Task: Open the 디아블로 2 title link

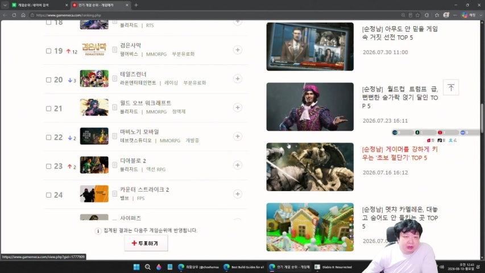Action: [x=133, y=160]
